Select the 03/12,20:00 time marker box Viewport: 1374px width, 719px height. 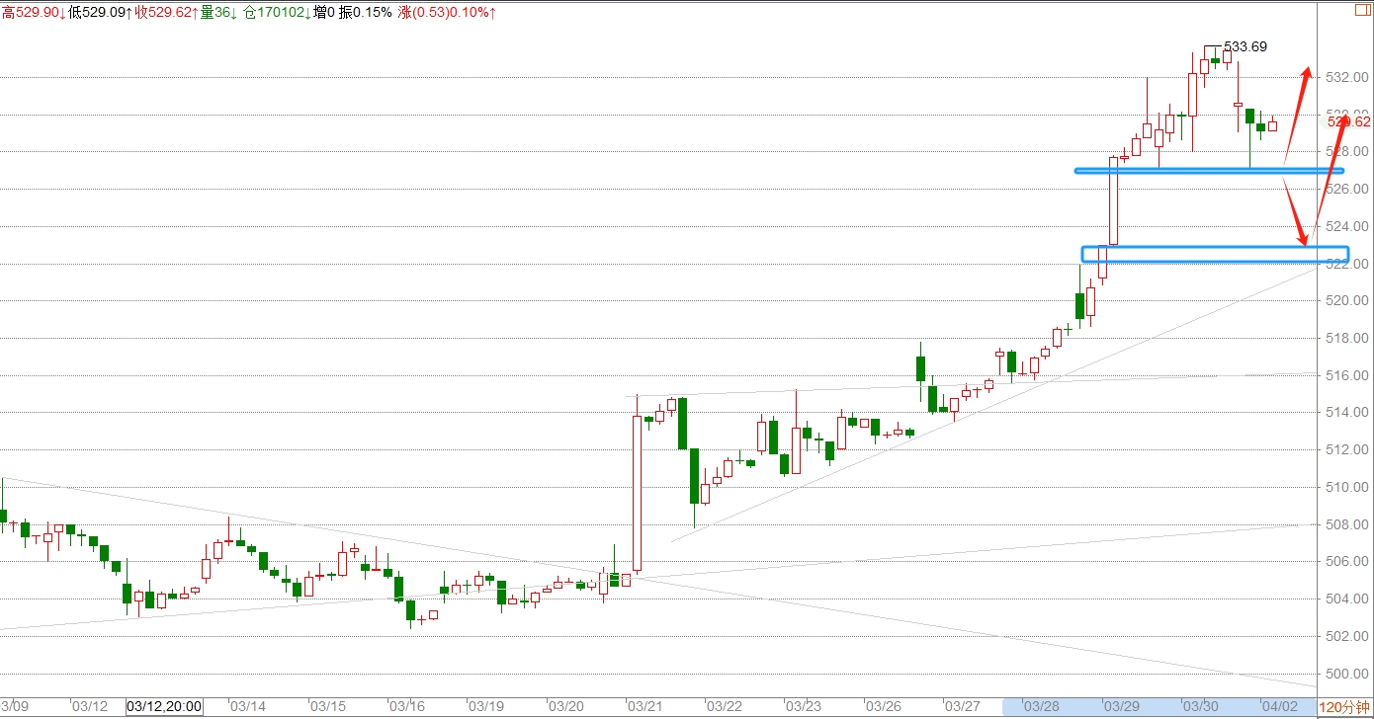pyautogui.click(x=164, y=707)
